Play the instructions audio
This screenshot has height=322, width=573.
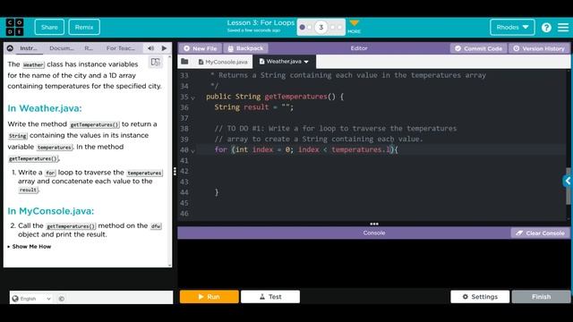coord(164,48)
